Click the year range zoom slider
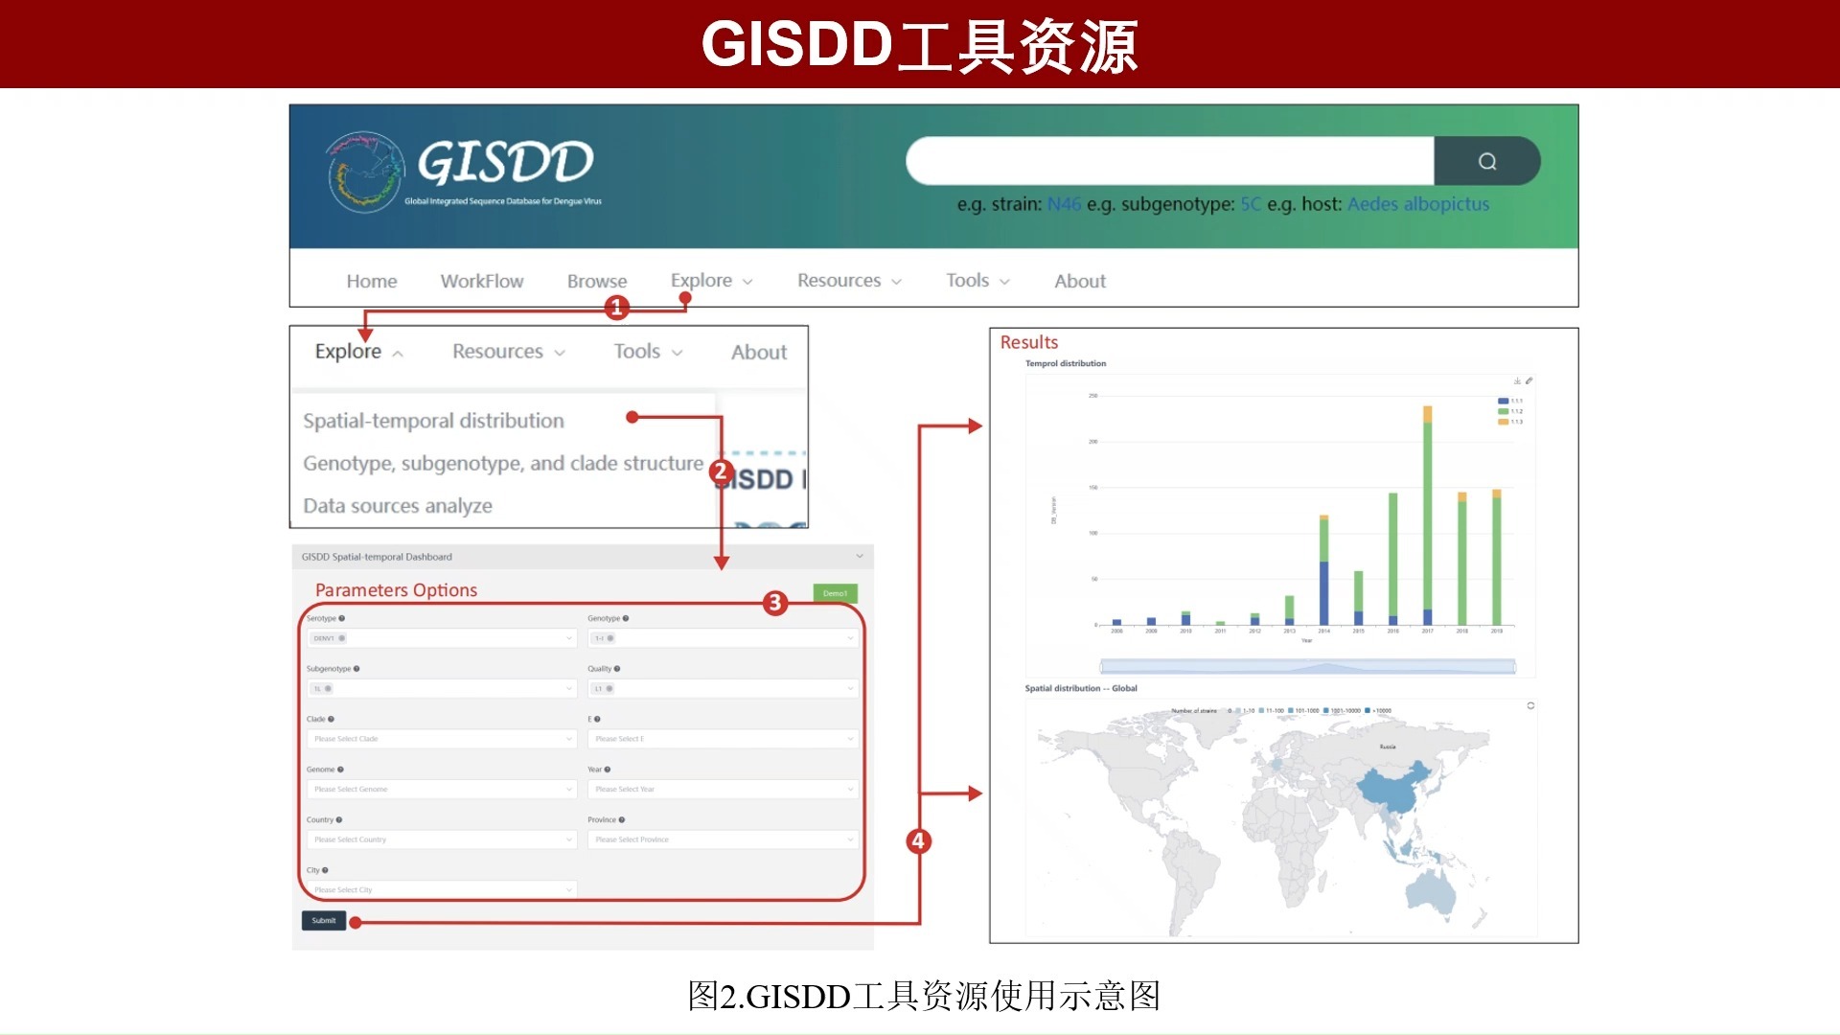 1307,666
